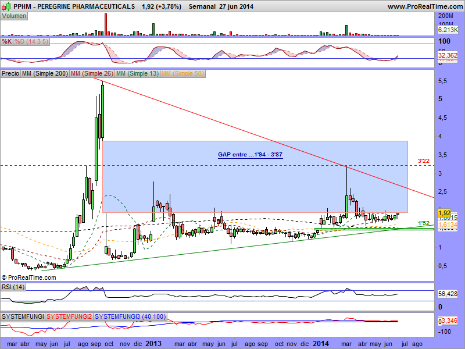Image resolution: width=465 pixels, height=349 pixels.
Task: Click the Semanal 27 jun 2014 text
Action: tap(221, 6)
